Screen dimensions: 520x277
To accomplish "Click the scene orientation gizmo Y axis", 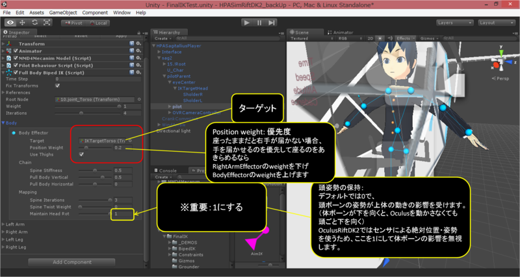I will pos(501,52).
